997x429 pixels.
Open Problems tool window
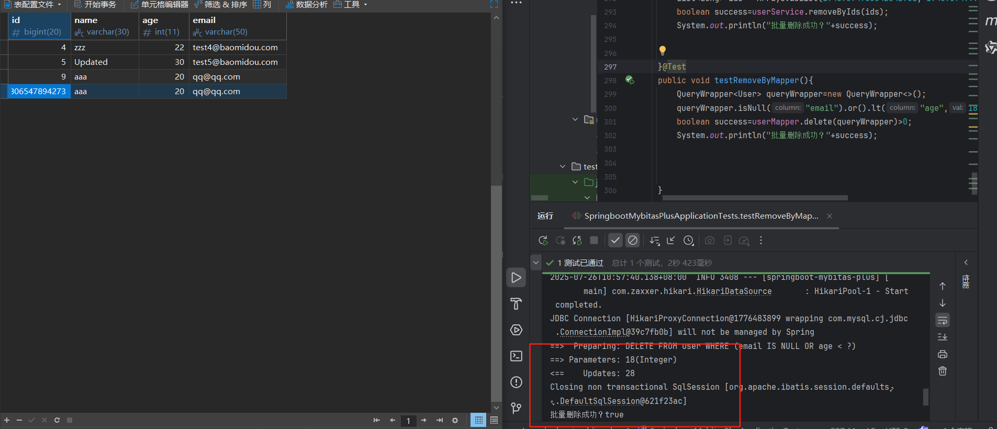[516, 382]
